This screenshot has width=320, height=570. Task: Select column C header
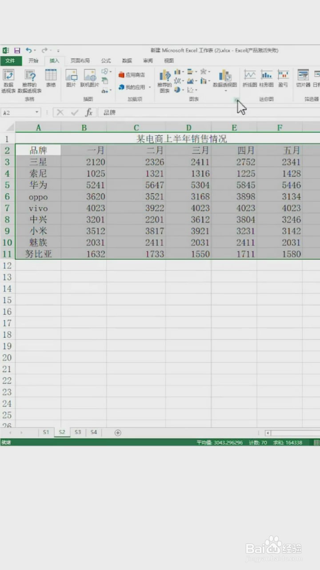(136, 128)
